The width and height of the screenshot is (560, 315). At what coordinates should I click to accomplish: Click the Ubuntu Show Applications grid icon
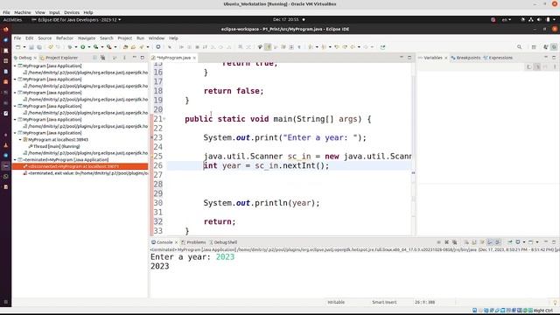[6, 302]
